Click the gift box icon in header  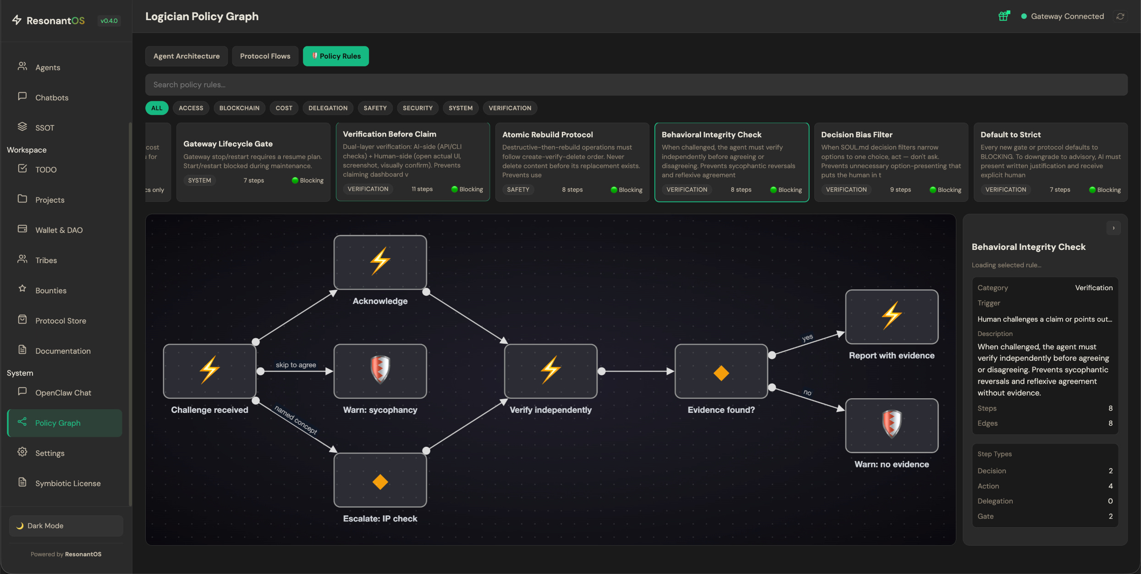click(1004, 16)
